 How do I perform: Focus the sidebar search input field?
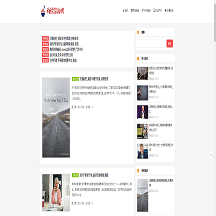tap(152, 43)
